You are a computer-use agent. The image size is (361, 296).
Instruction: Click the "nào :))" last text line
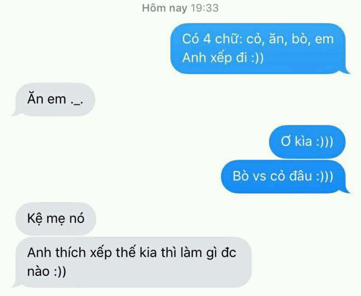click(47, 271)
